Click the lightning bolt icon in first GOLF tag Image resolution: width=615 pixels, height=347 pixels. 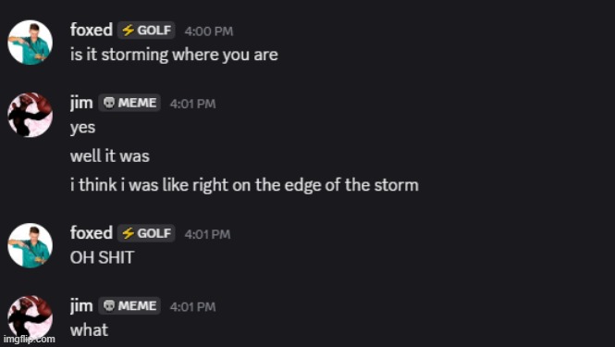coord(128,31)
